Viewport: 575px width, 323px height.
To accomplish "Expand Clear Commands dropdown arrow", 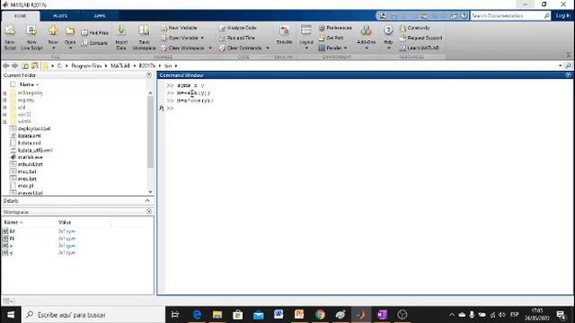I will point(268,48).
